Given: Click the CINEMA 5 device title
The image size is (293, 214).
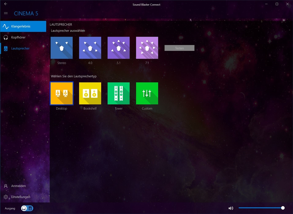Looking at the screenshot, I should tap(26, 13).
